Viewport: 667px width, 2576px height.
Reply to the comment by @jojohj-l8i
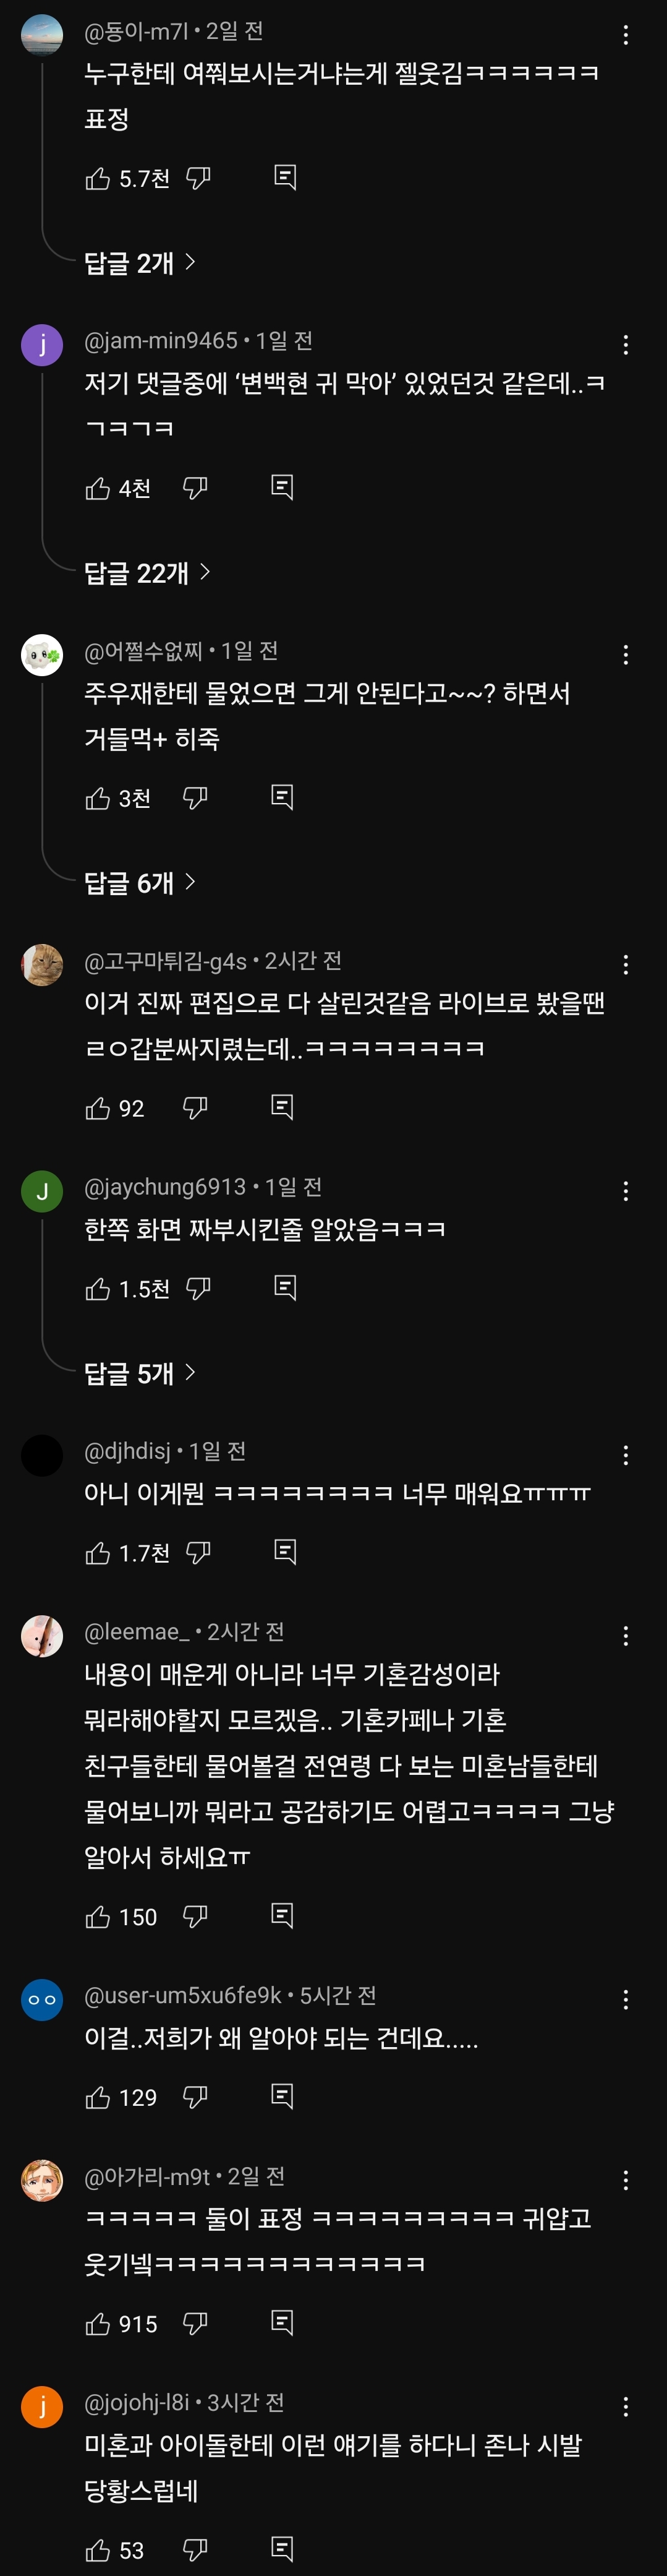click(283, 2549)
